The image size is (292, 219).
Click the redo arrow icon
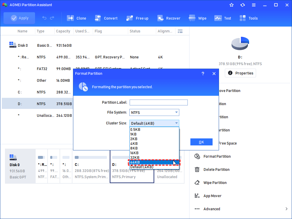(52, 18)
